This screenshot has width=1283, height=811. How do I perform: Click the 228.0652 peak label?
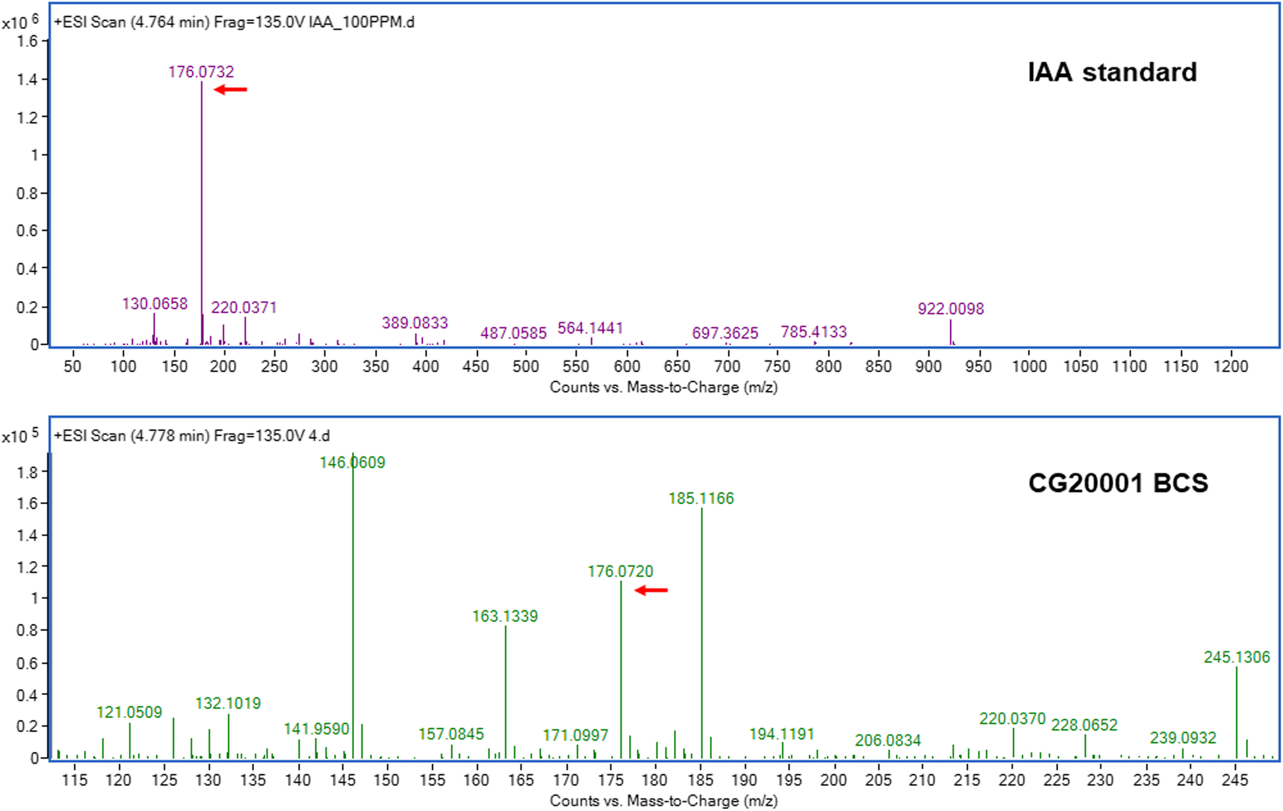(1085, 726)
